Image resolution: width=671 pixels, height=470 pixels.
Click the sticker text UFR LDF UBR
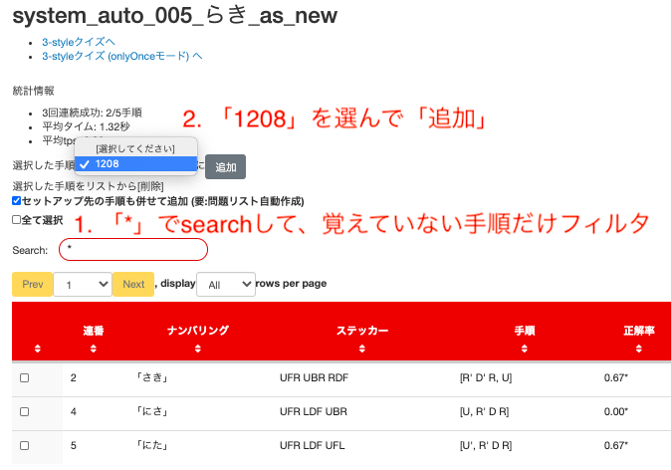314,411
